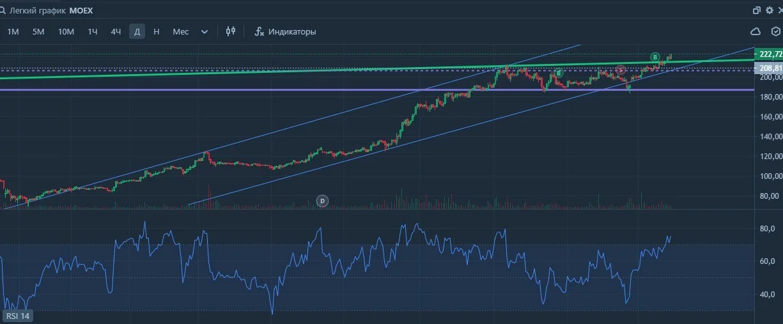The width and height of the screenshot is (783, 324).
Task: Click the top B buy marker on chart
Action: coord(655,57)
